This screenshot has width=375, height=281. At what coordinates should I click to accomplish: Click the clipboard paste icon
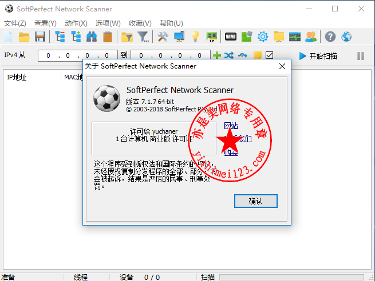click(x=108, y=37)
